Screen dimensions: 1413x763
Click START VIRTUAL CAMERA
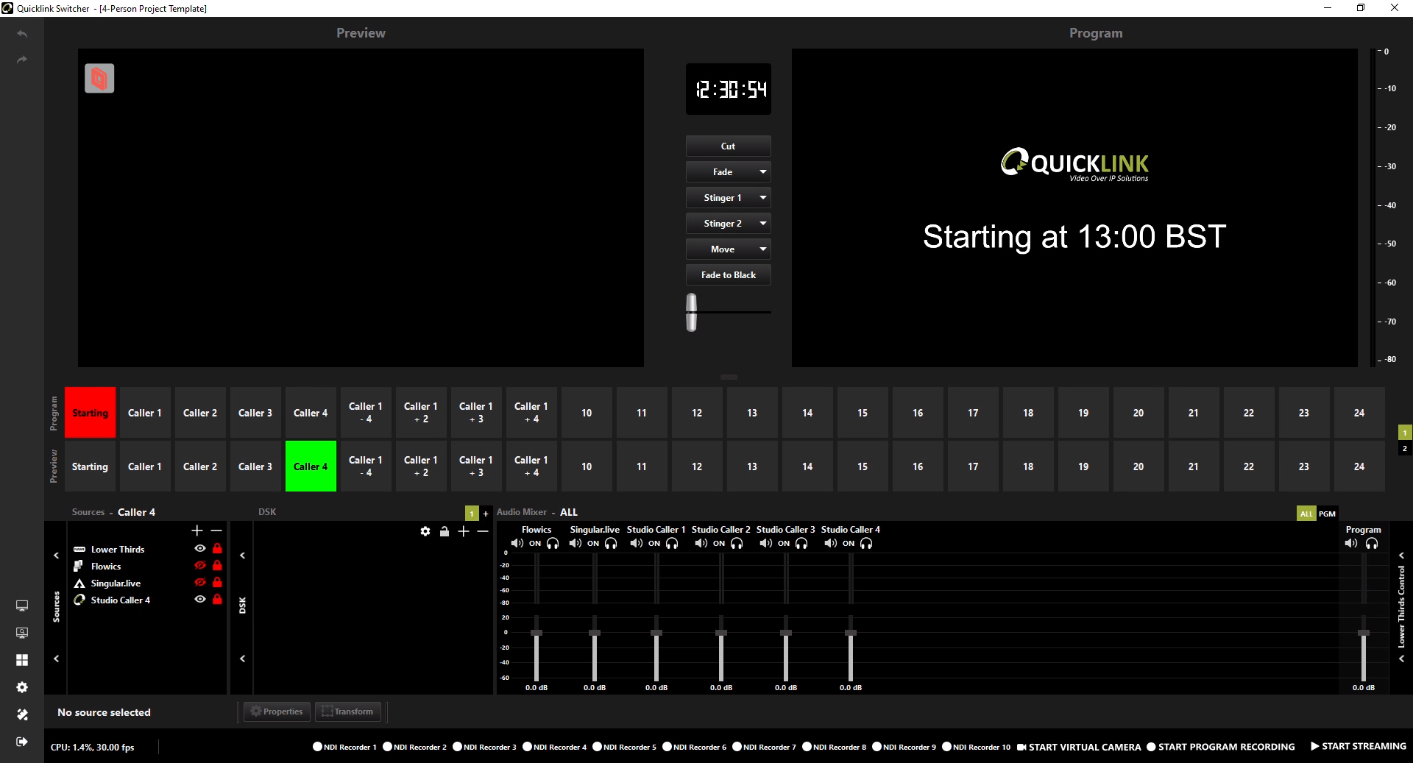1079,747
